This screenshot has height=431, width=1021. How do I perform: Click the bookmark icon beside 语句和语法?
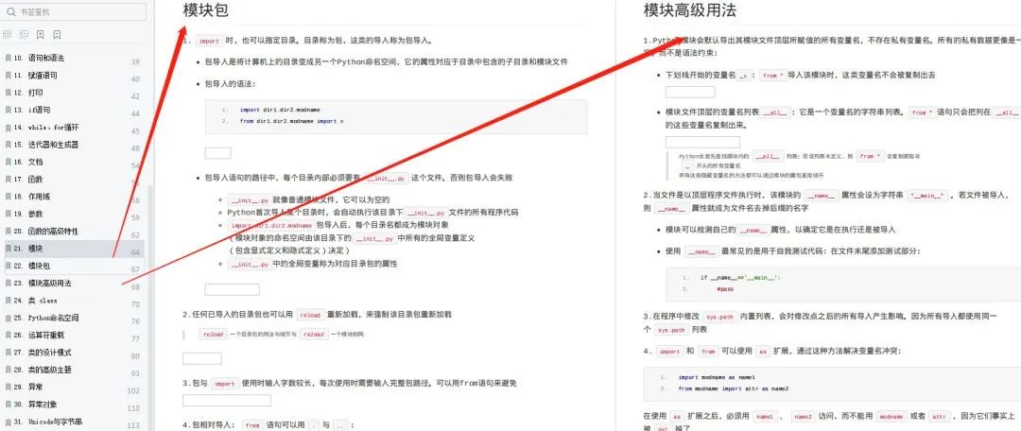click(8, 58)
